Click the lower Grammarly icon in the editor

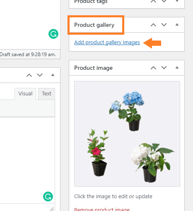pos(48,197)
